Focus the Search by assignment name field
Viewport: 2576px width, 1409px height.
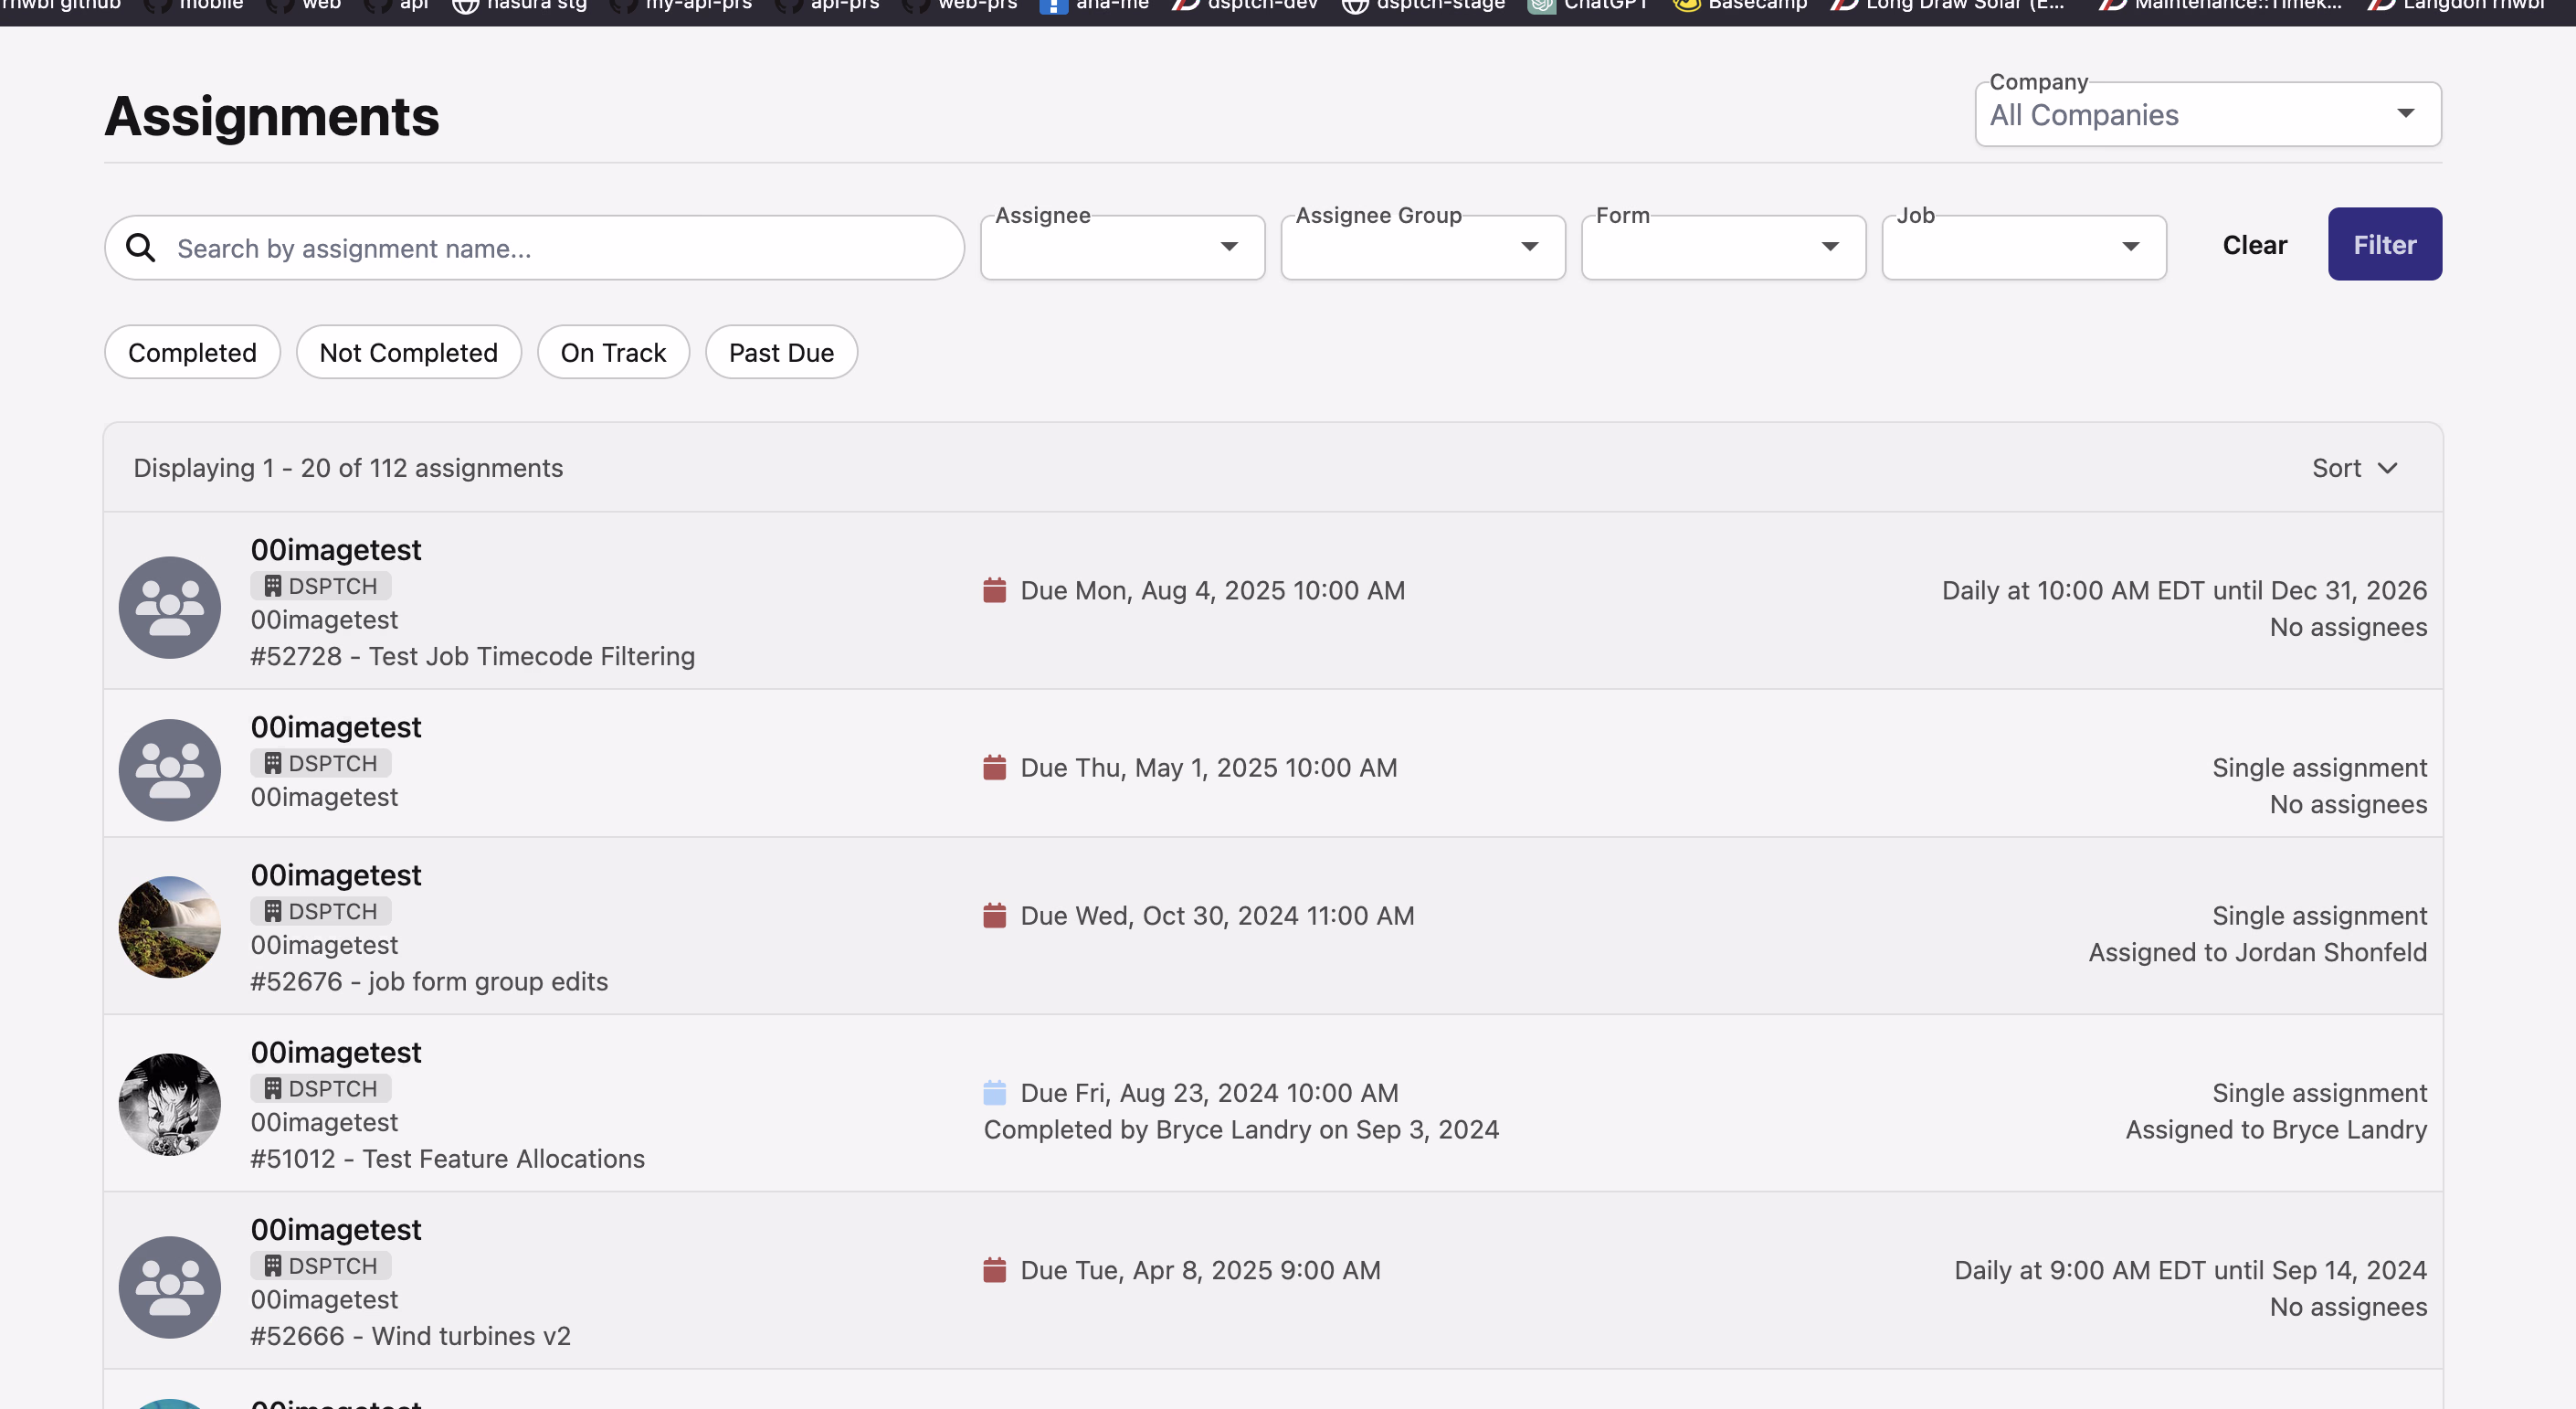click(x=534, y=247)
